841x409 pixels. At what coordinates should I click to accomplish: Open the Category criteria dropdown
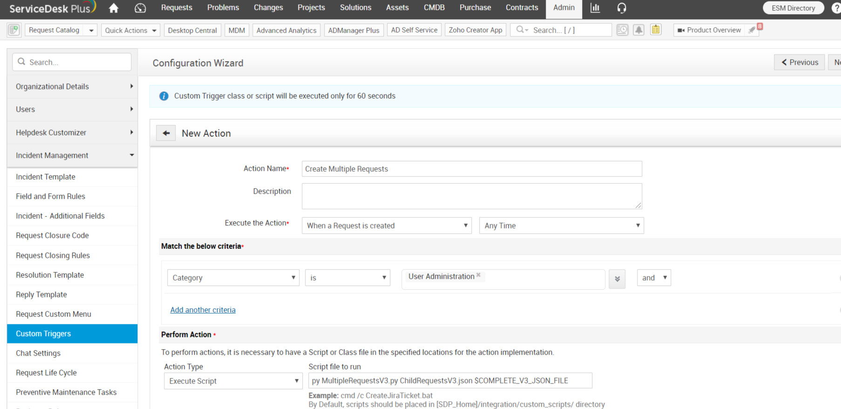(x=233, y=278)
